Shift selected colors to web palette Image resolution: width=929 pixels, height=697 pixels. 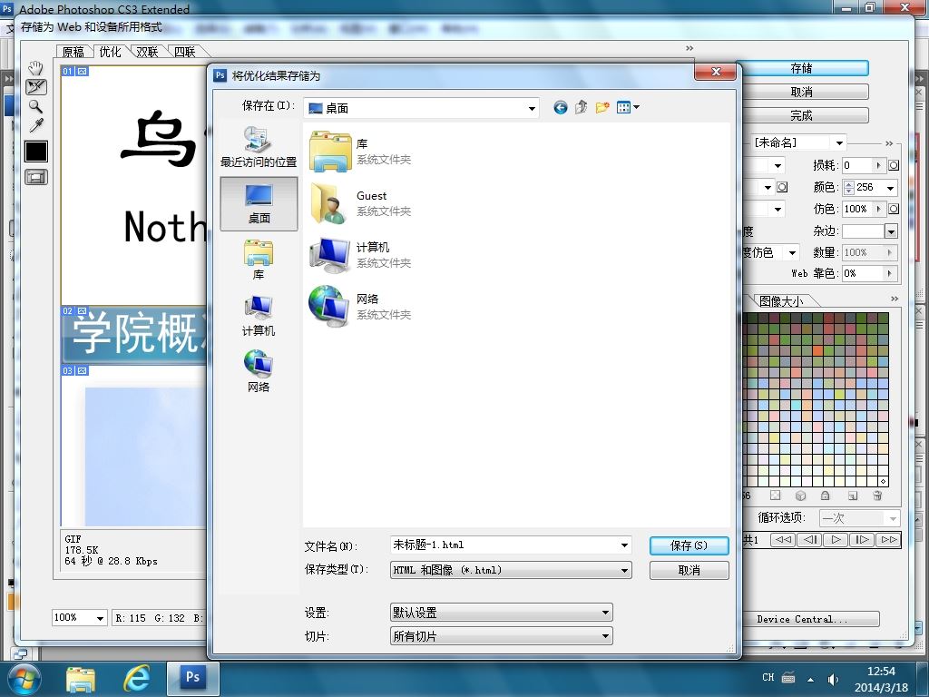coord(800,496)
